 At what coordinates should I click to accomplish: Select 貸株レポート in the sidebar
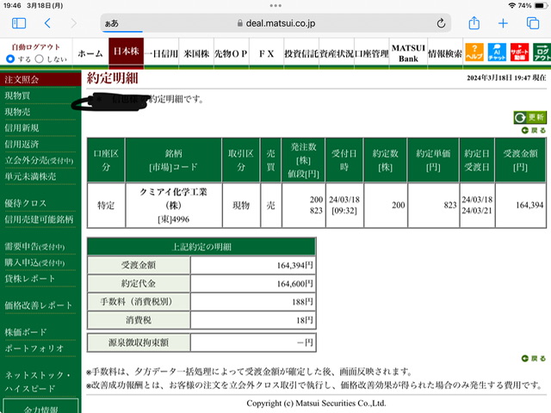tap(30, 279)
